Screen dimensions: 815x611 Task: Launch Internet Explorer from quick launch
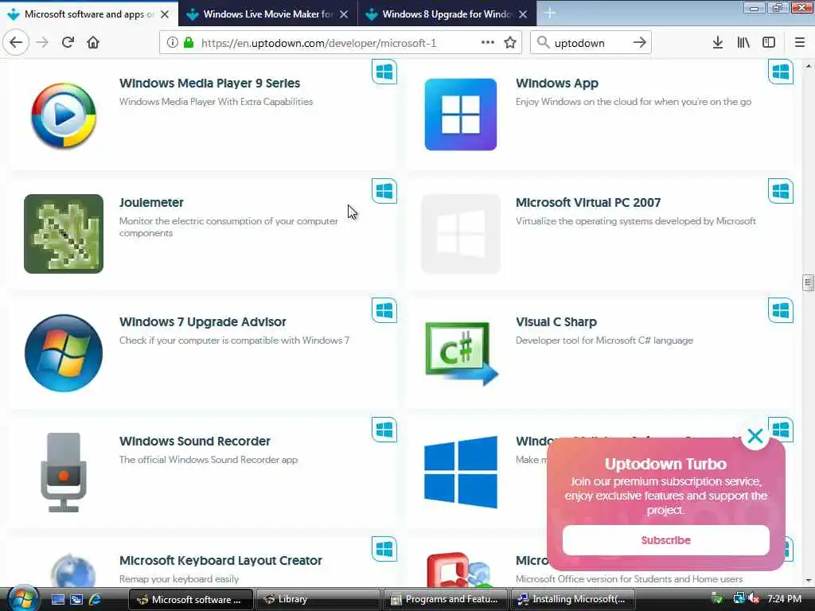tap(95, 600)
